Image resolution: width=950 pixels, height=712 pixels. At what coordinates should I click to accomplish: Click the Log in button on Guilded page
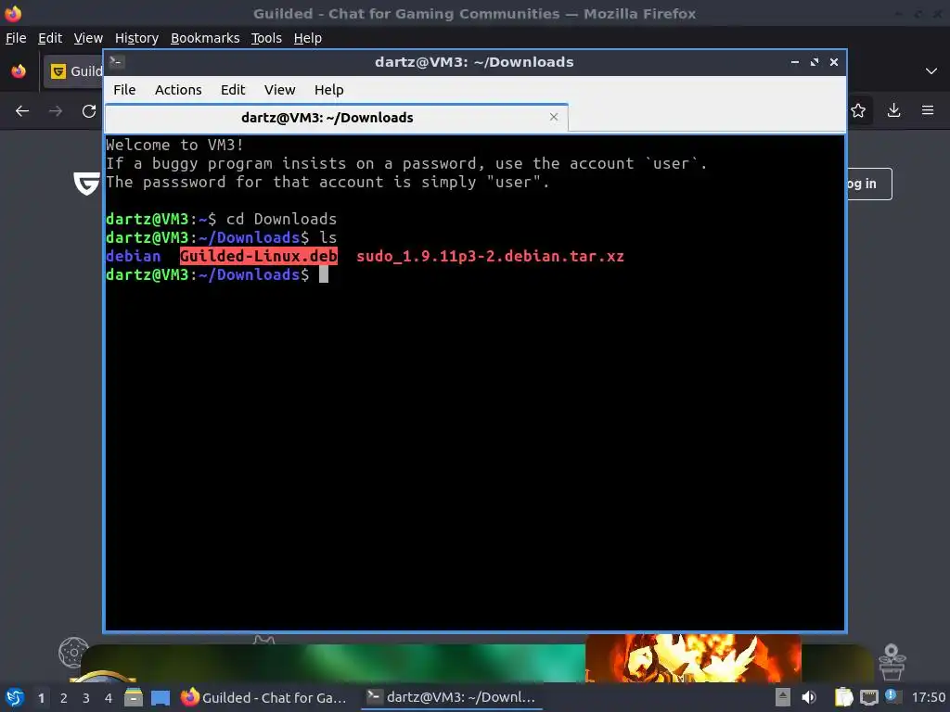pos(868,184)
